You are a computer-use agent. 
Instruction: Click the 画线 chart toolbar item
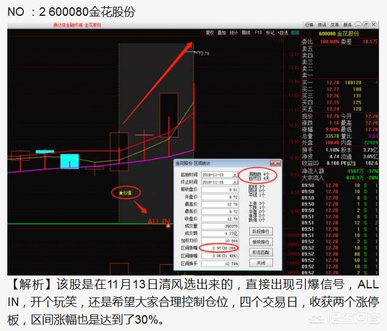tap(246, 32)
